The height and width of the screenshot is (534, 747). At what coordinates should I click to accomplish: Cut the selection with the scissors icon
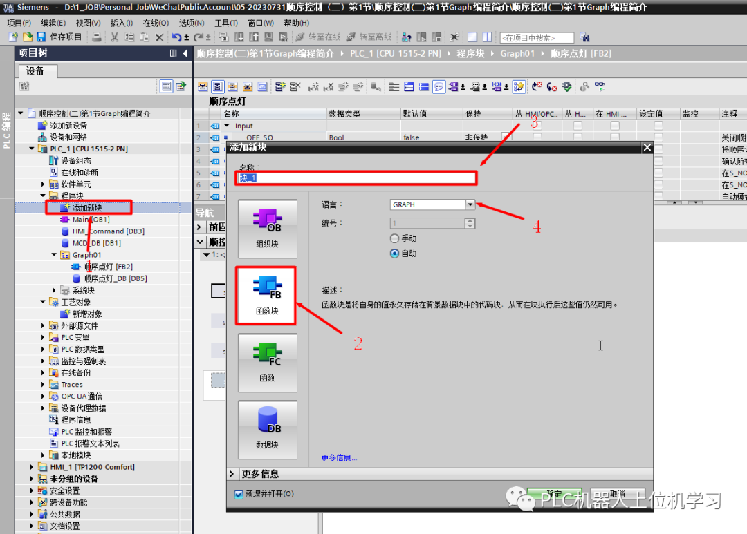click(x=114, y=37)
